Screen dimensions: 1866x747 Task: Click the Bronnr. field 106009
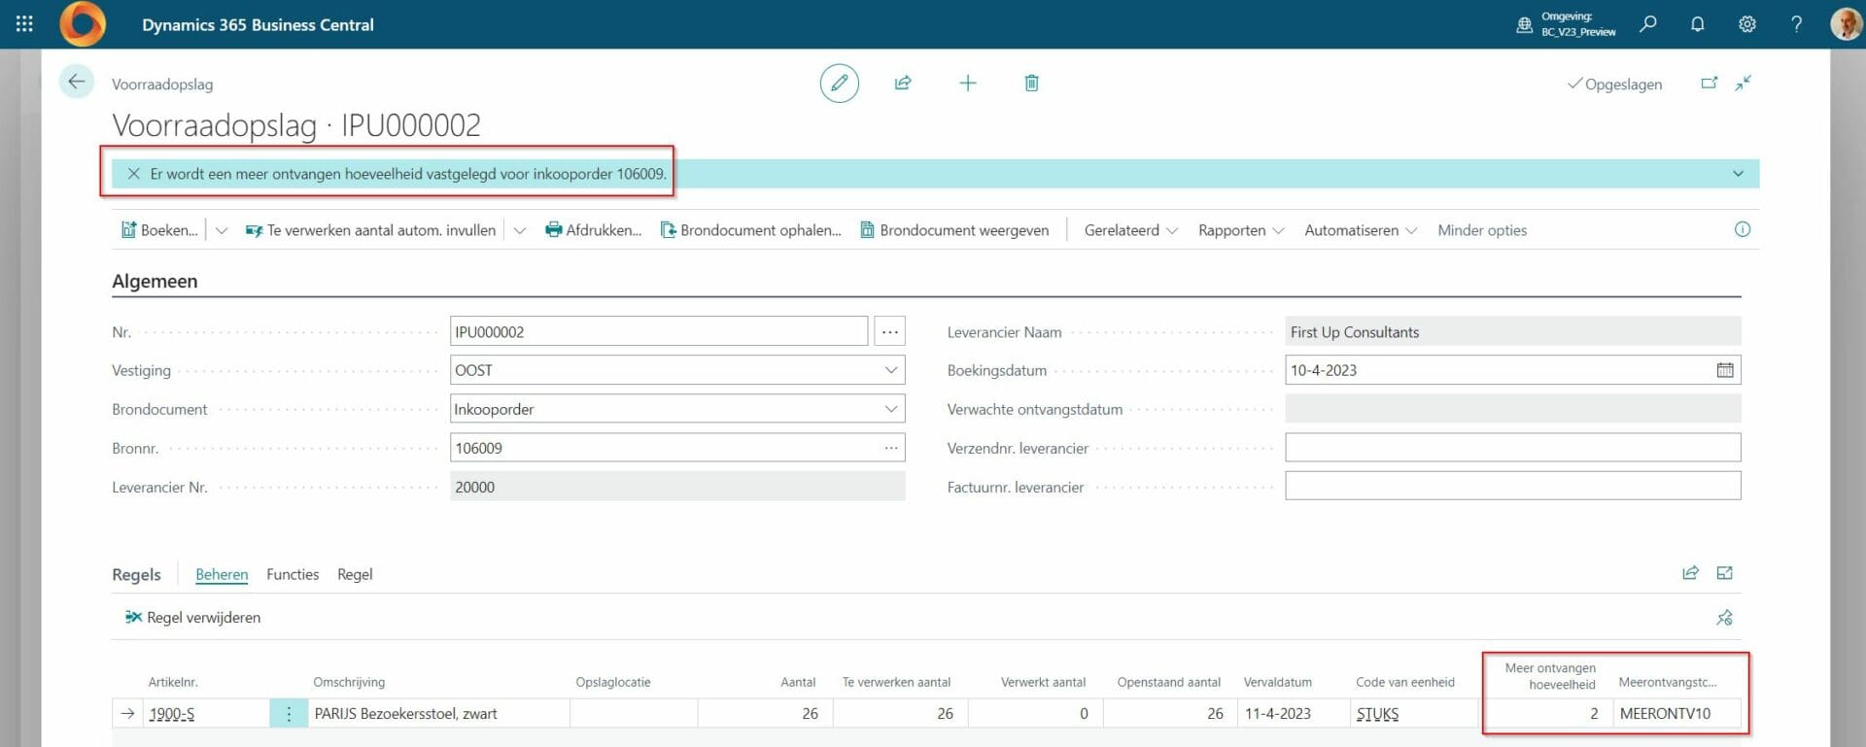677,448
